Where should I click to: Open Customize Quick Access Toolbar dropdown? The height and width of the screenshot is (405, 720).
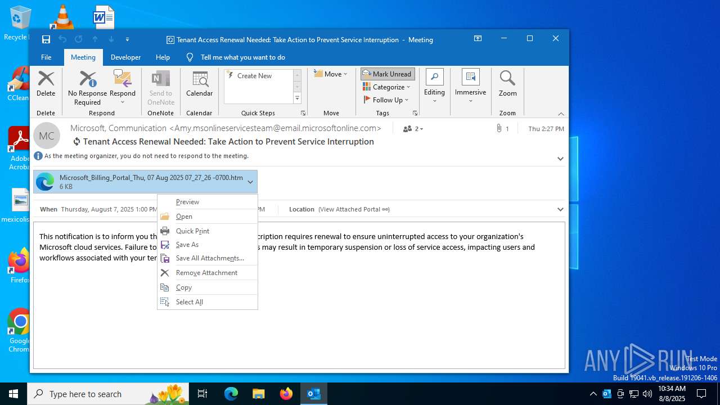[x=127, y=39]
